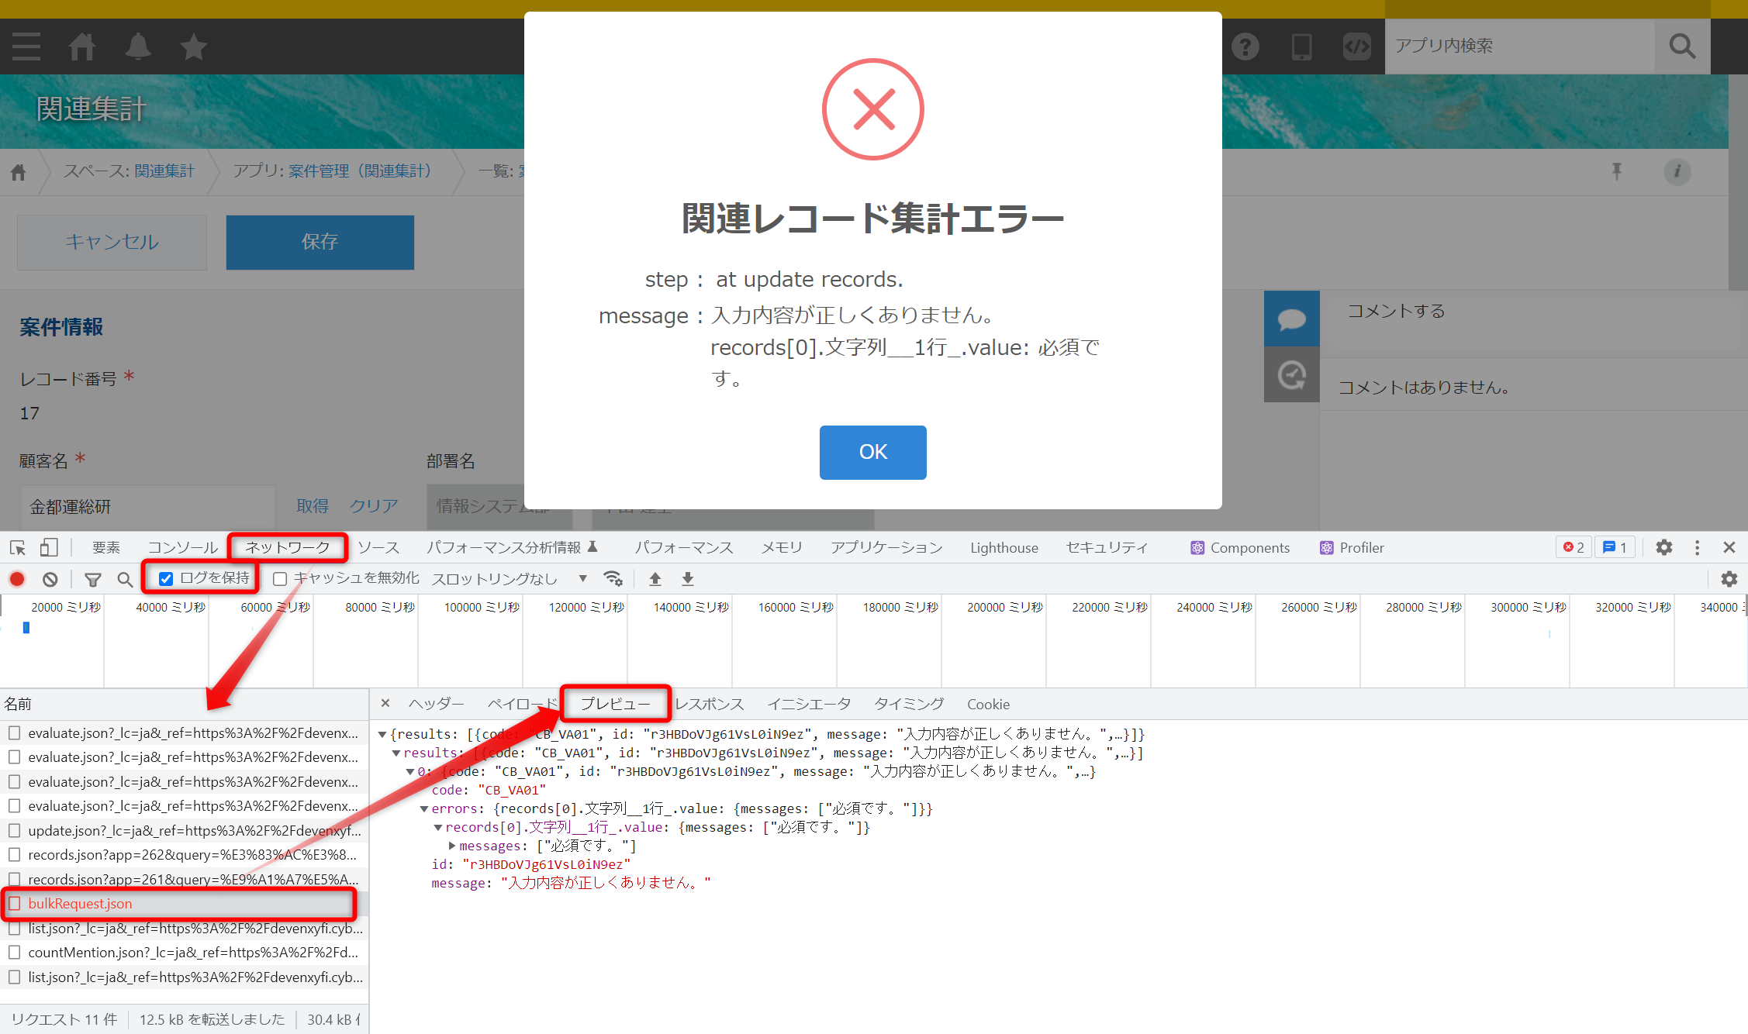Disable the ログを保持 checkbox
Screen dimensions: 1748x1034
tap(166, 578)
